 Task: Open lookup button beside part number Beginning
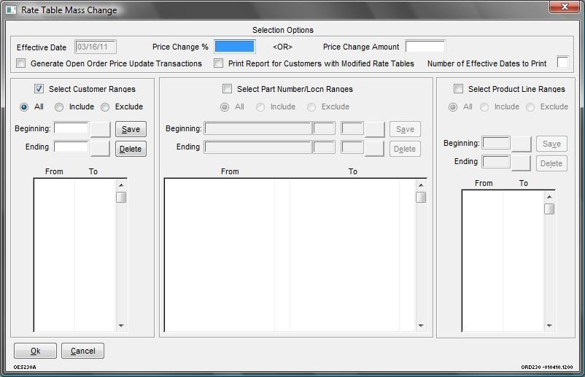pyautogui.click(x=375, y=129)
